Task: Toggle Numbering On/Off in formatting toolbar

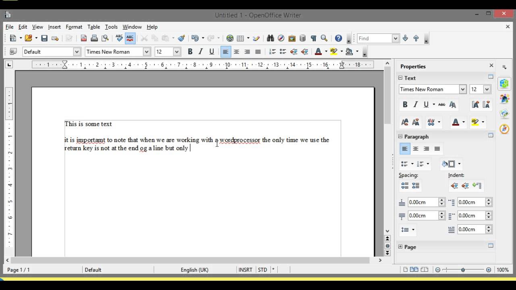Action: [272, 52]
